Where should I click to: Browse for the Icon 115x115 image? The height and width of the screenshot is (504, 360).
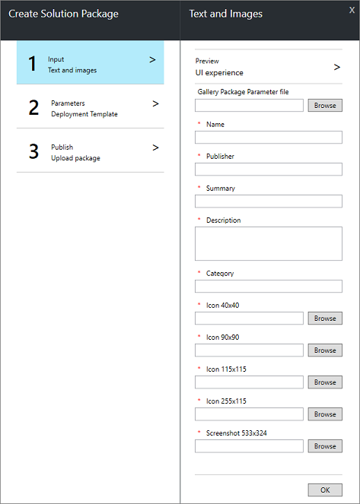tap(325, 382)
